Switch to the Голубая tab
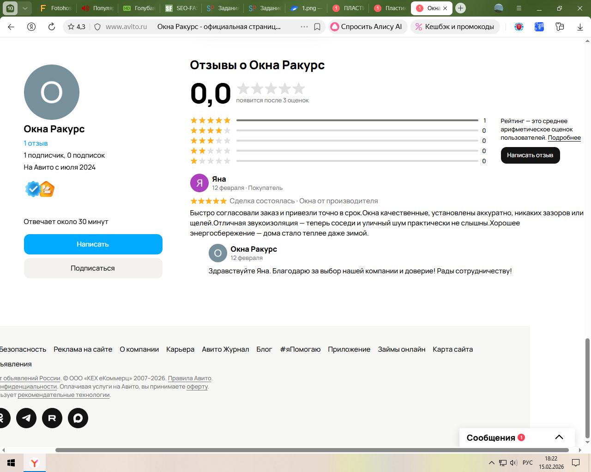Image resolution: width=591 pixels, height=472 pixels. pyautogui.click(x=139, y=8)
